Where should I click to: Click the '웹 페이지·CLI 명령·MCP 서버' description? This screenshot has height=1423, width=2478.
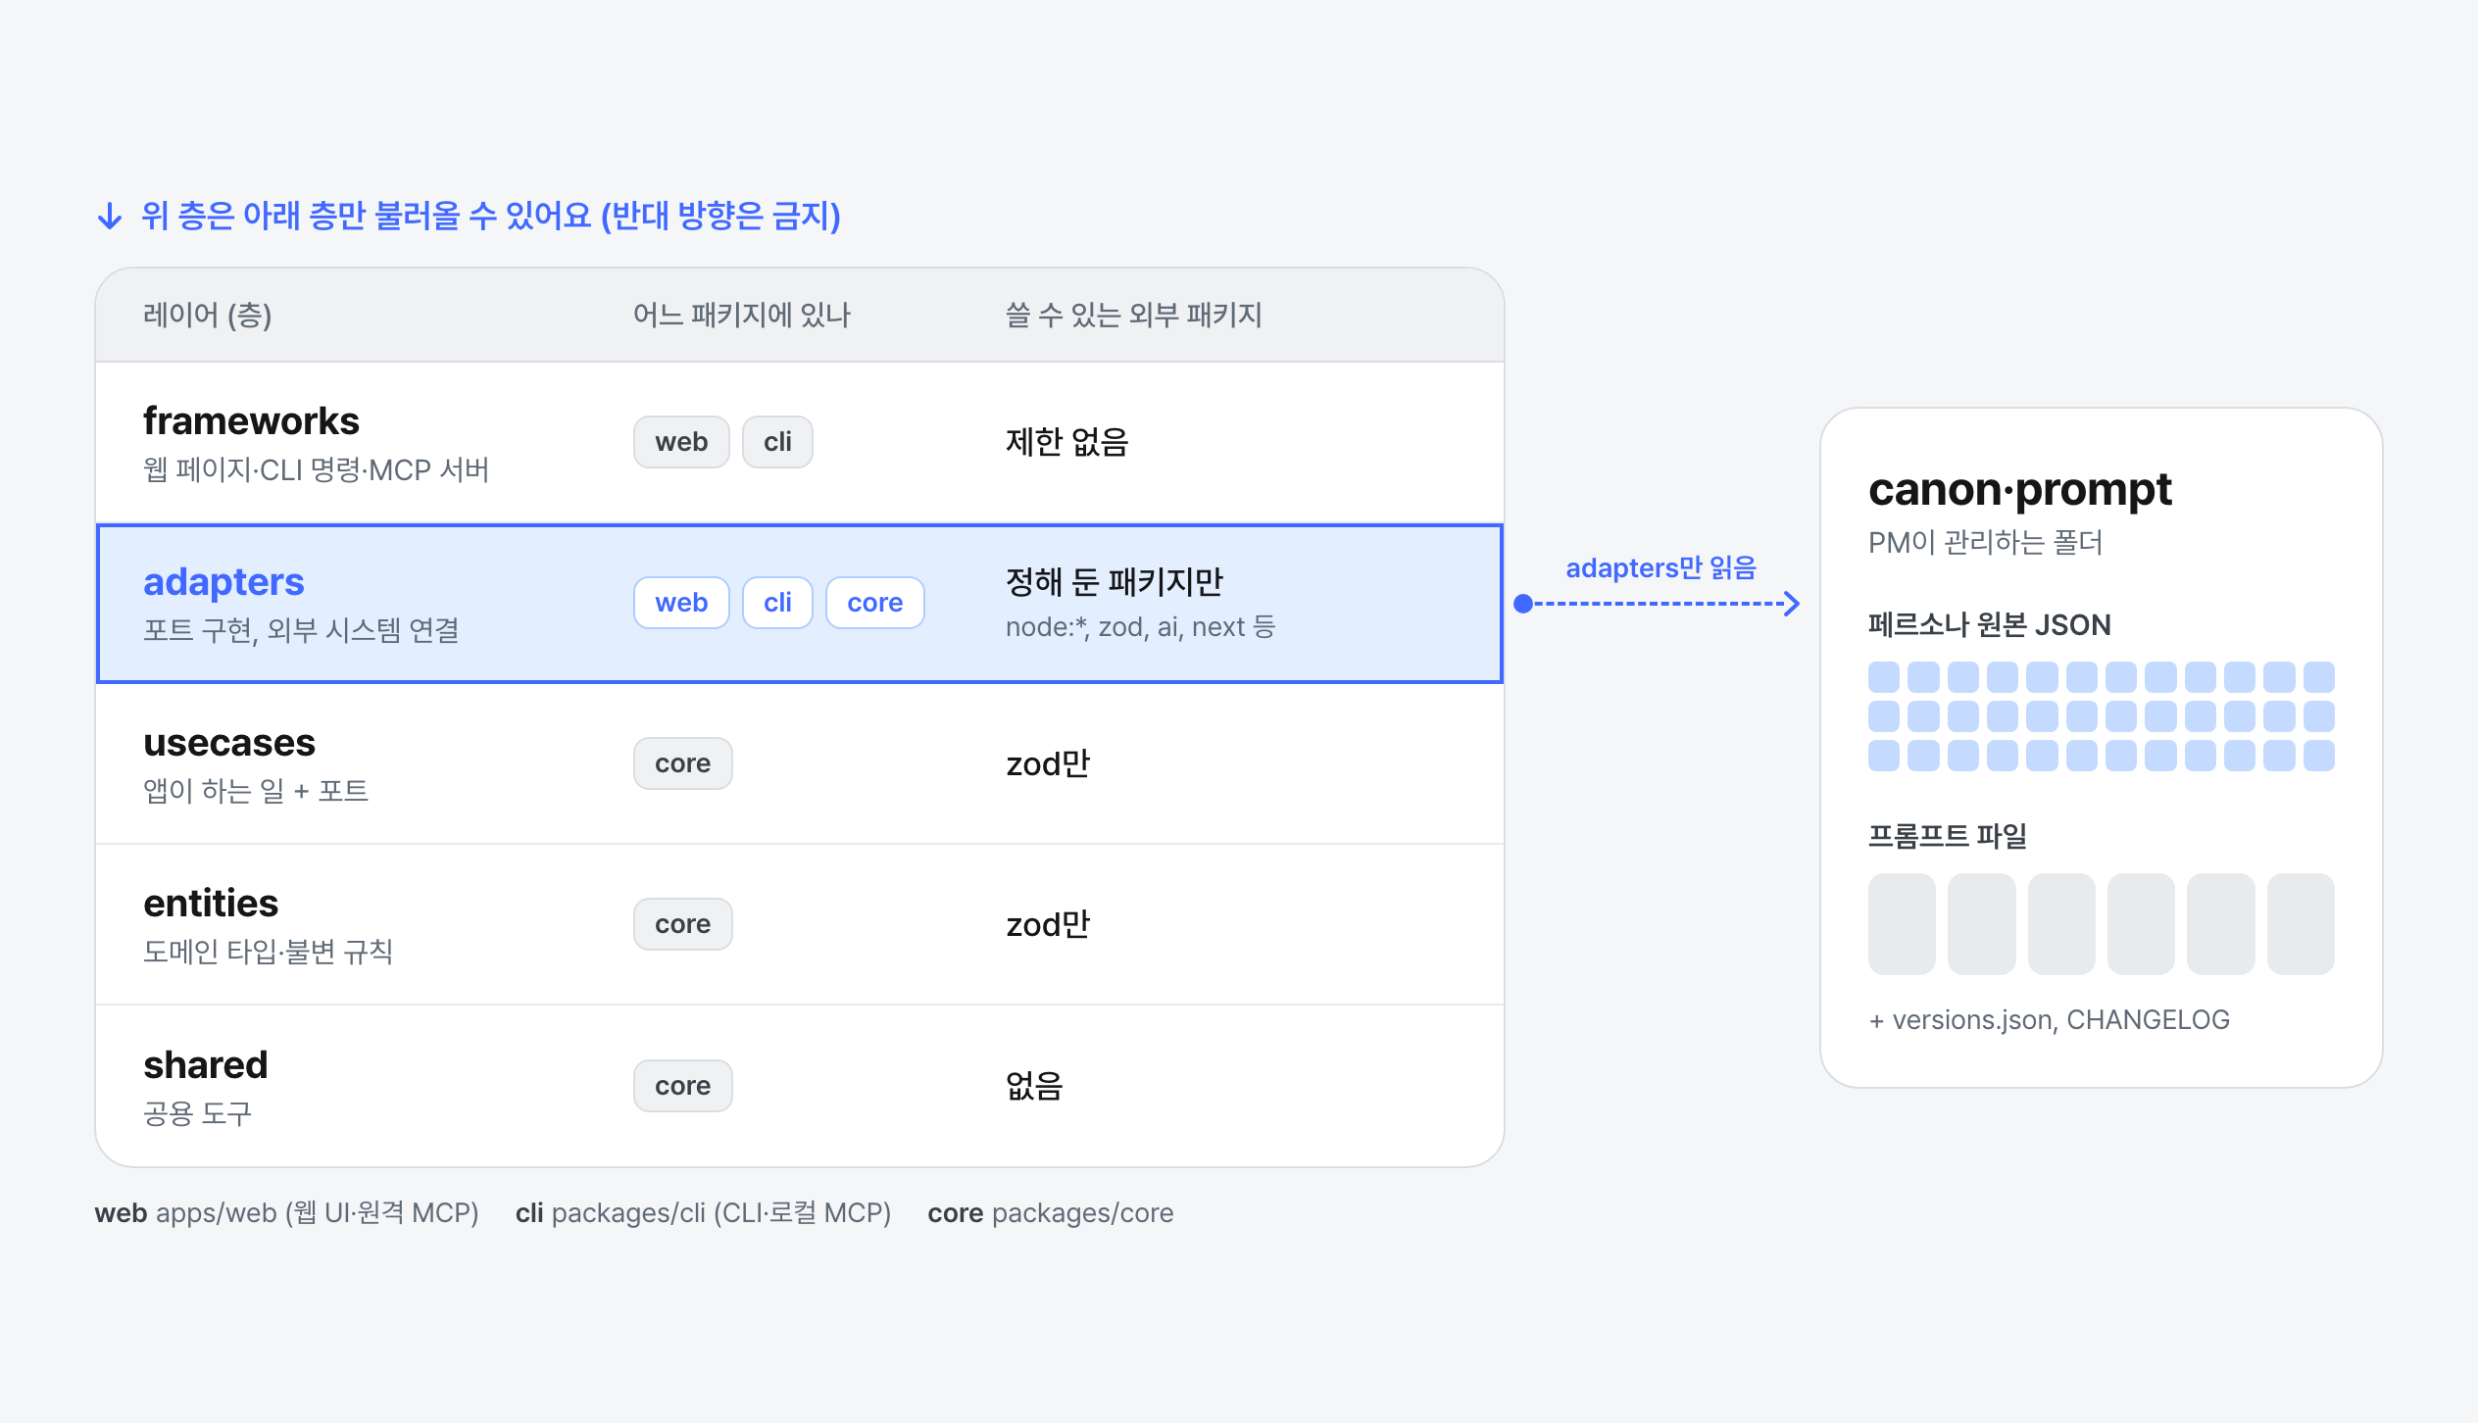[x=316, y=470]
